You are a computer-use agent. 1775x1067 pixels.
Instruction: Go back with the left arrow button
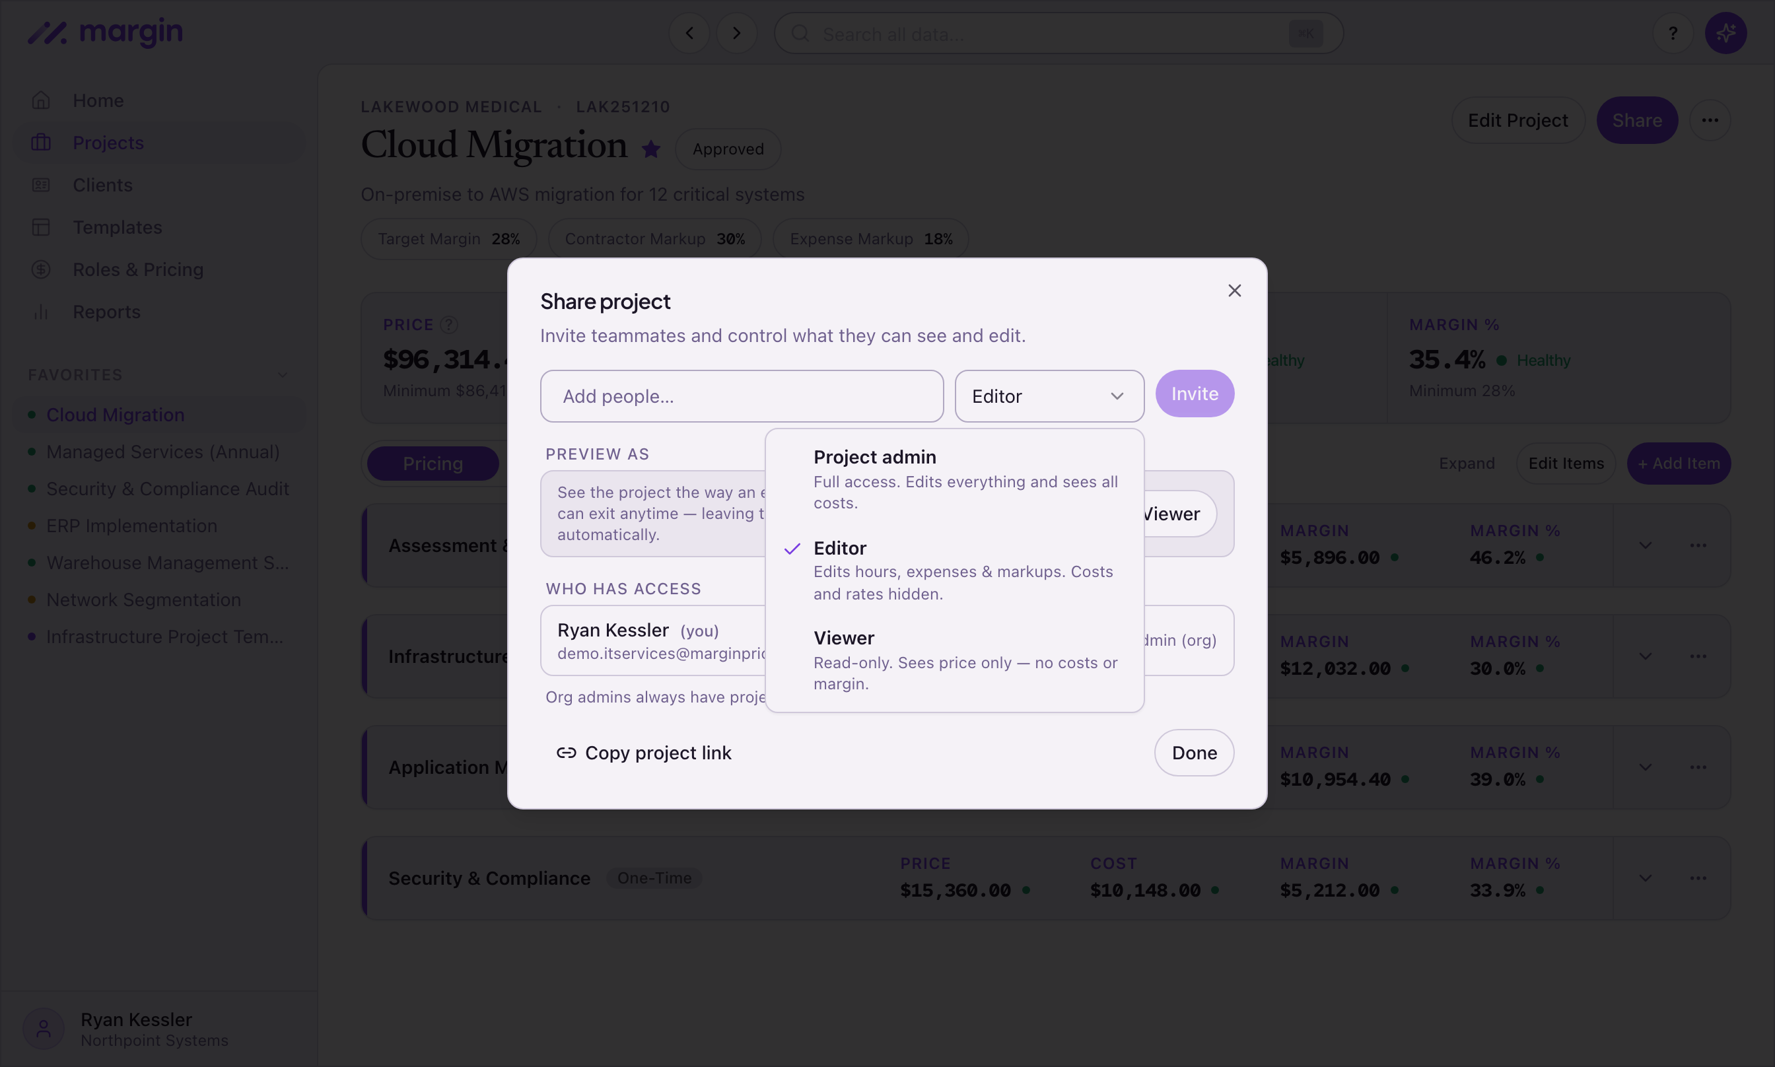coord(689,33)
